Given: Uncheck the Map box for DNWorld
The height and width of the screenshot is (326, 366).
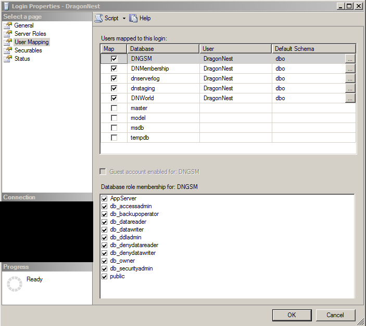Looking at the screenshot, I should coord(114,98).
